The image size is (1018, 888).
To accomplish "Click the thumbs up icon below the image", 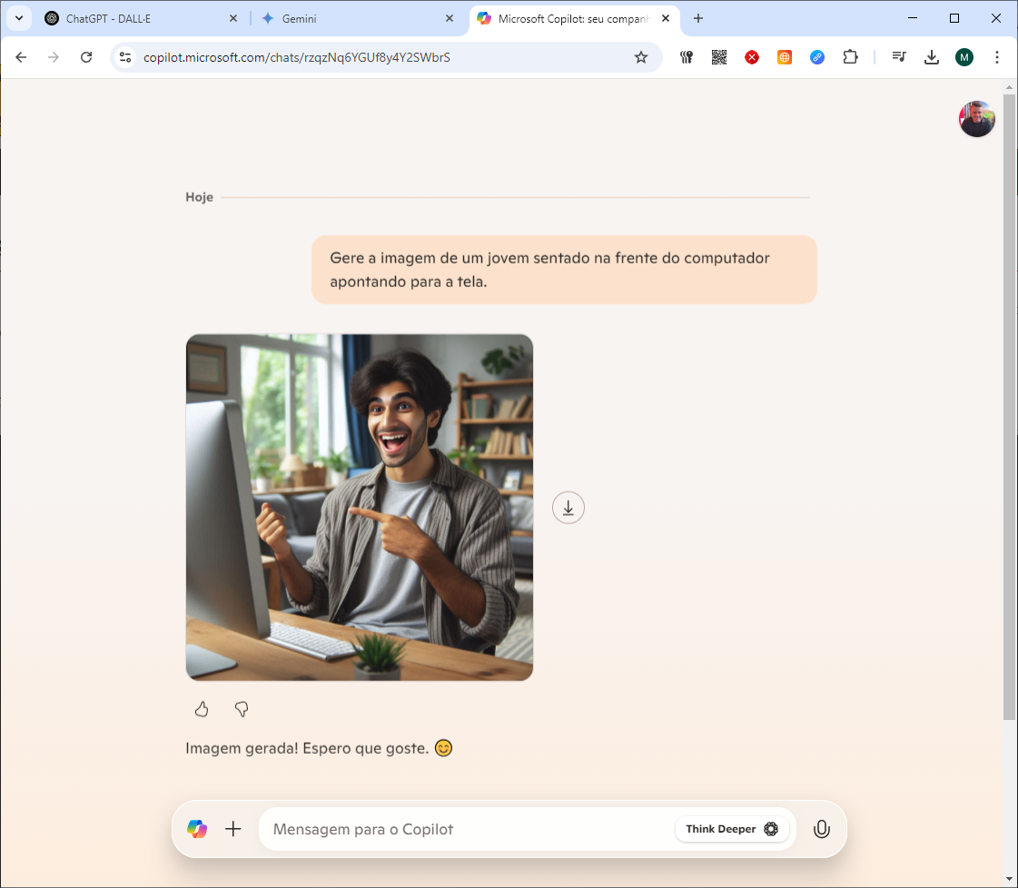I will click(202, 709).
